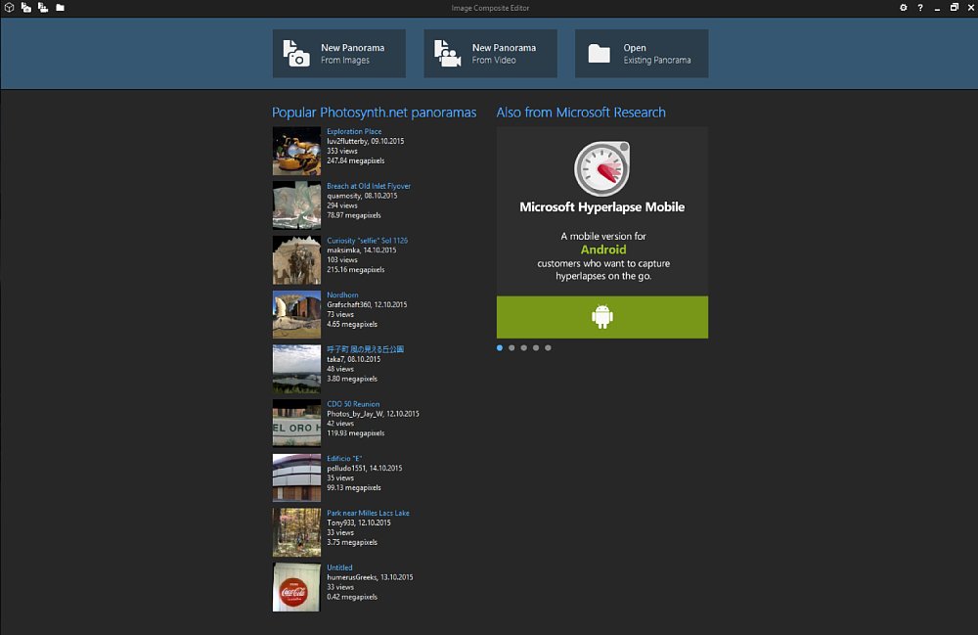Click "Photos_by_Jay_W, 12.10.2015" text
This screenshot has width=978, height=635.
(373, 414)
